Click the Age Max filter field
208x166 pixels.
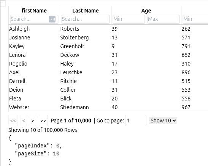164,19
